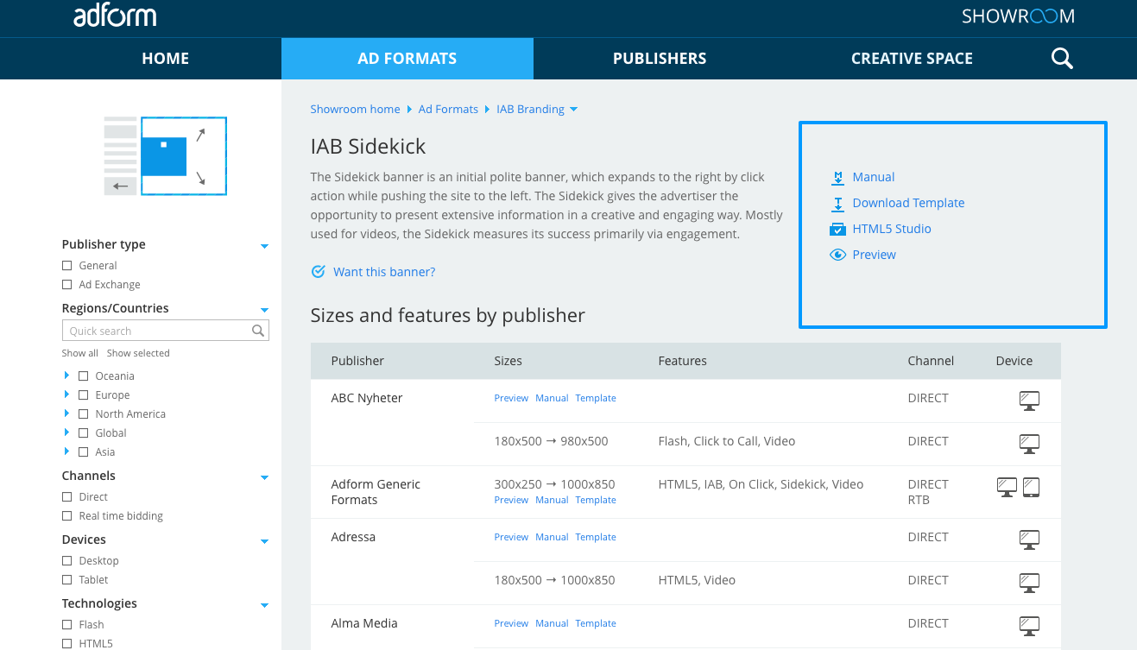Click the Manual download icon
The height and width of the screenshot is (650, 1137).
click(837, 178)
